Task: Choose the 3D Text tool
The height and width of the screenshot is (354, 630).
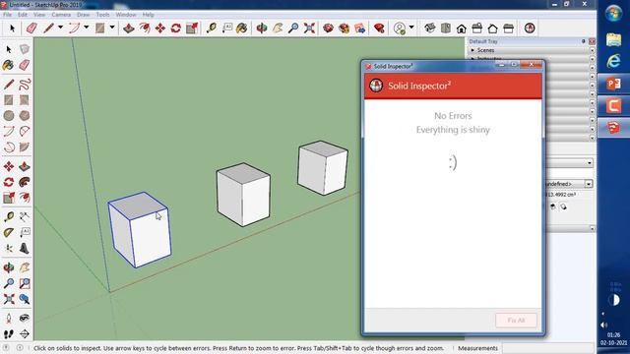Action: [x=25, y=249]
